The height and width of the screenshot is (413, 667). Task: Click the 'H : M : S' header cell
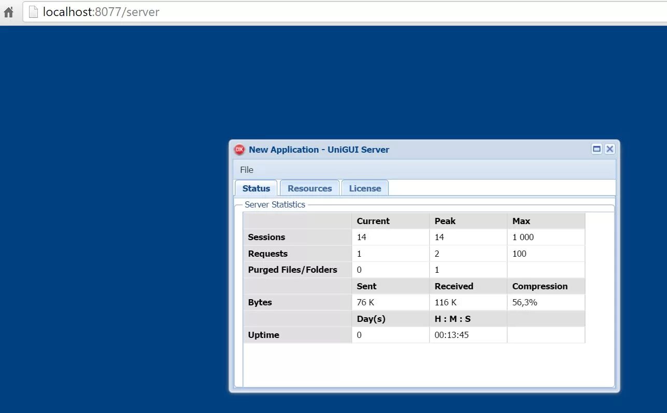[468, 319]
